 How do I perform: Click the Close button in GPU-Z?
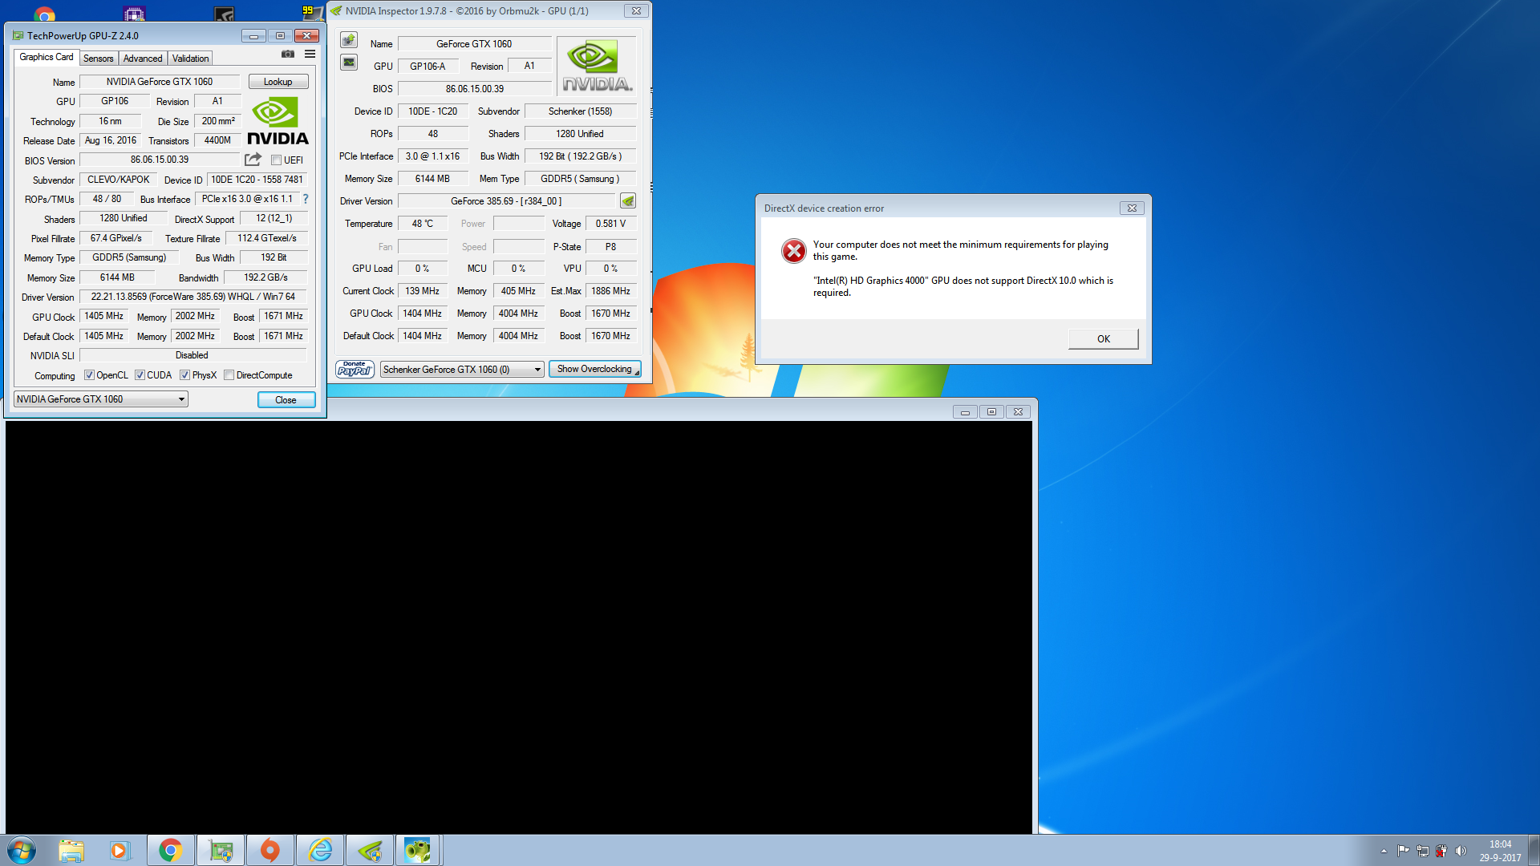[286, 400]
